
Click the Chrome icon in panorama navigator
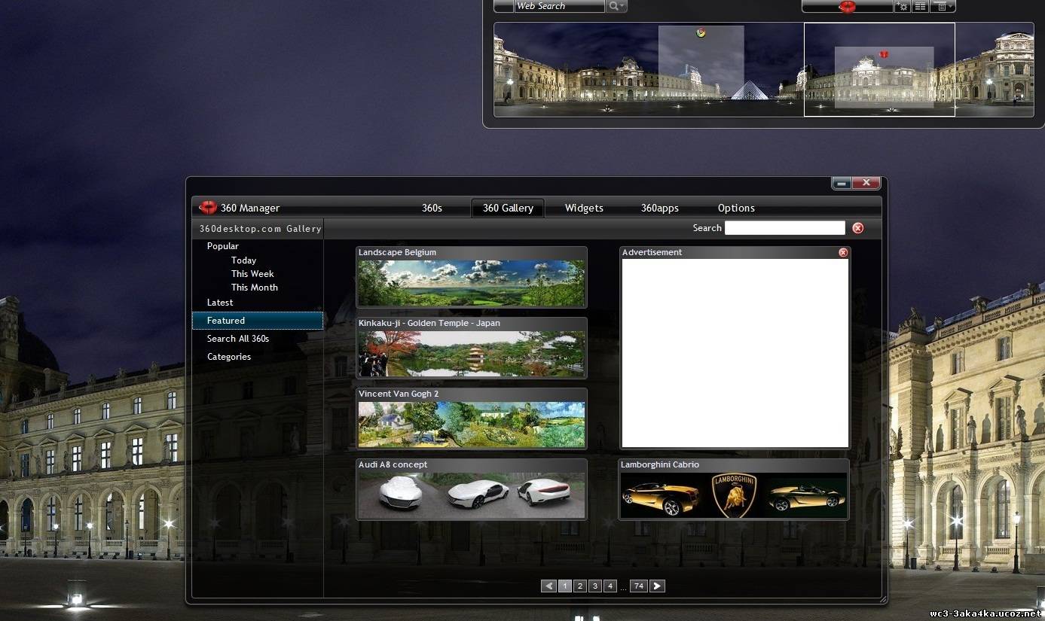[x=701, y=33]
